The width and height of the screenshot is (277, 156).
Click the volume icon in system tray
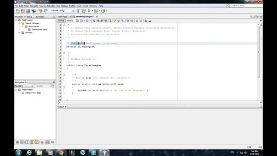click(x=245, y=153)
